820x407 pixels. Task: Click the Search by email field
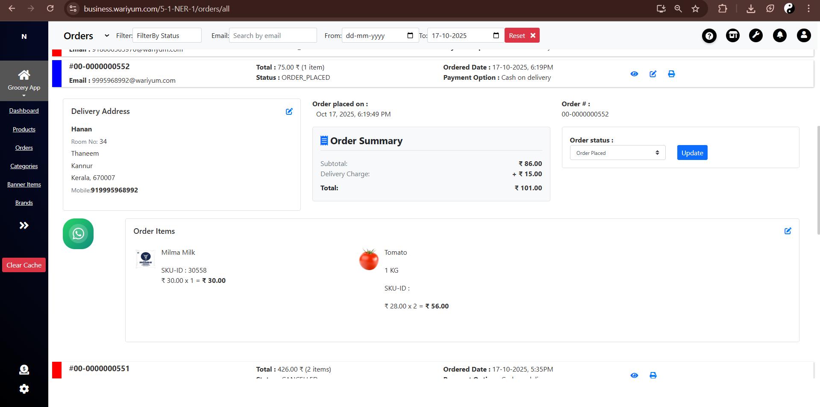273,35
